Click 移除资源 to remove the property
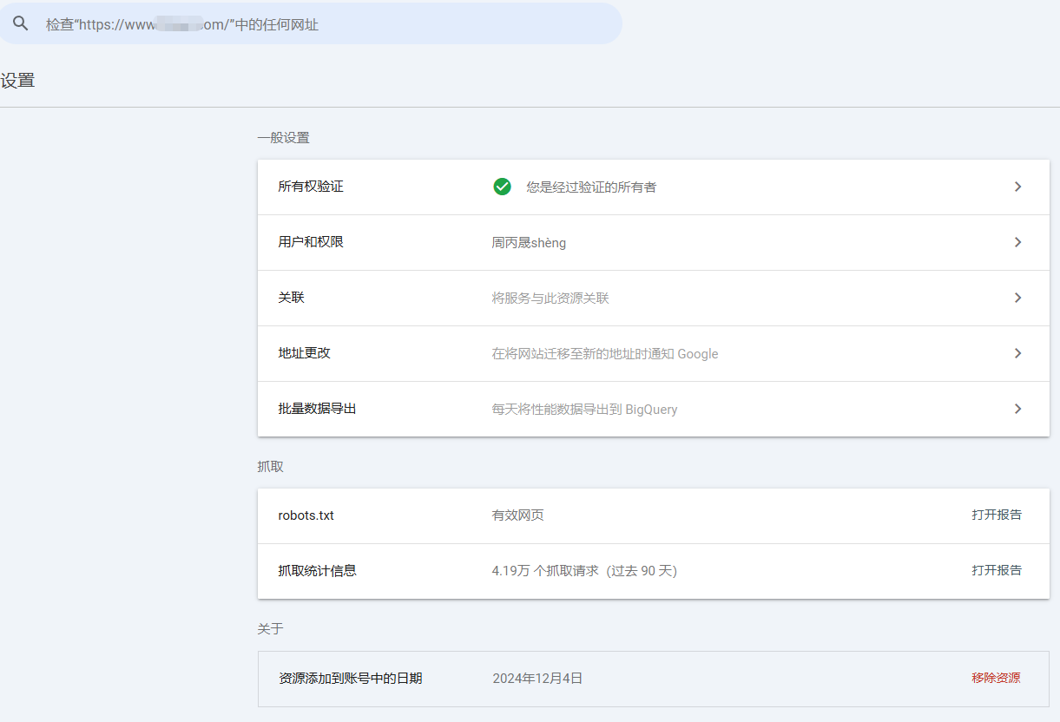 996,678
